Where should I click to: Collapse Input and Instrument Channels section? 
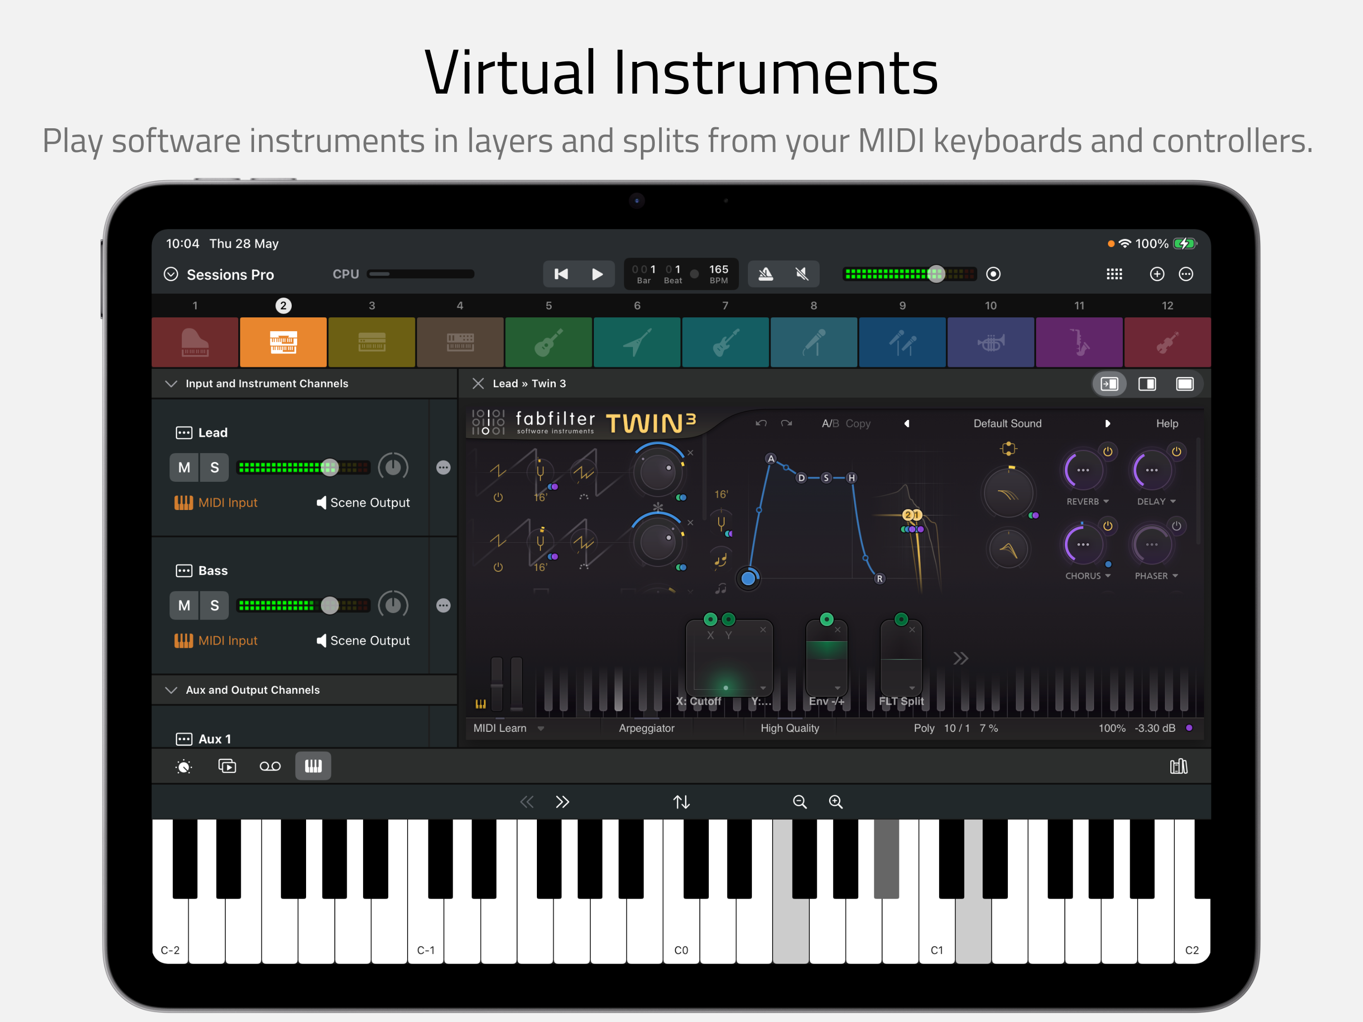[171, 383]
